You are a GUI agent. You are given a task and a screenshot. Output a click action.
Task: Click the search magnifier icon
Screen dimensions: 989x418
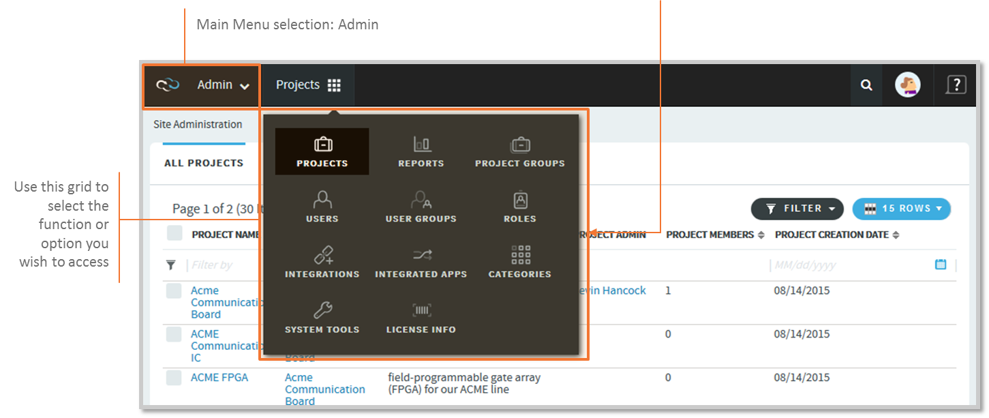coord(866,85)
